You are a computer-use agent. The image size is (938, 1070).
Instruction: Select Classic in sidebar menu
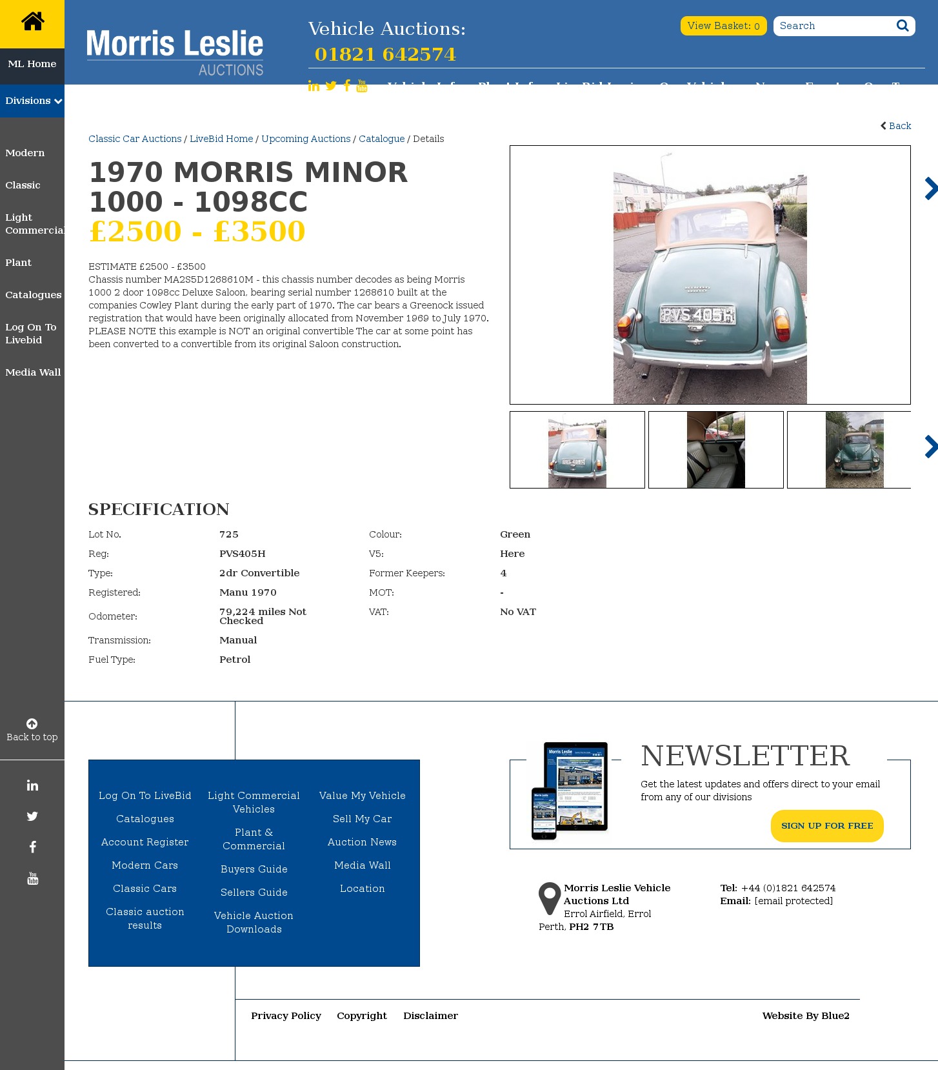(x=23, y=185)
